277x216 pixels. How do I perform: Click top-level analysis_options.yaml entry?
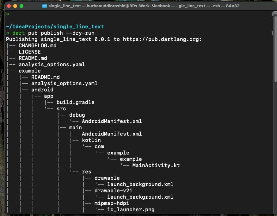(52, 64)
